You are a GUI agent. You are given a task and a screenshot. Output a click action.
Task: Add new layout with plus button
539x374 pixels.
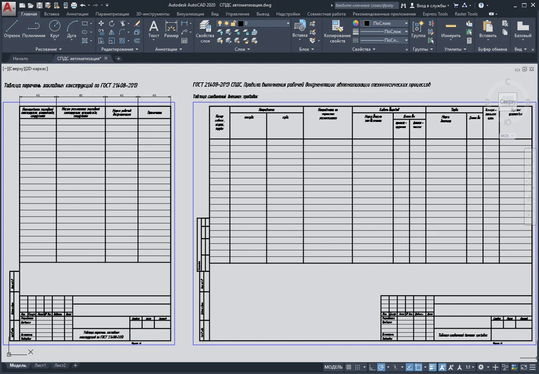(75, 365)
